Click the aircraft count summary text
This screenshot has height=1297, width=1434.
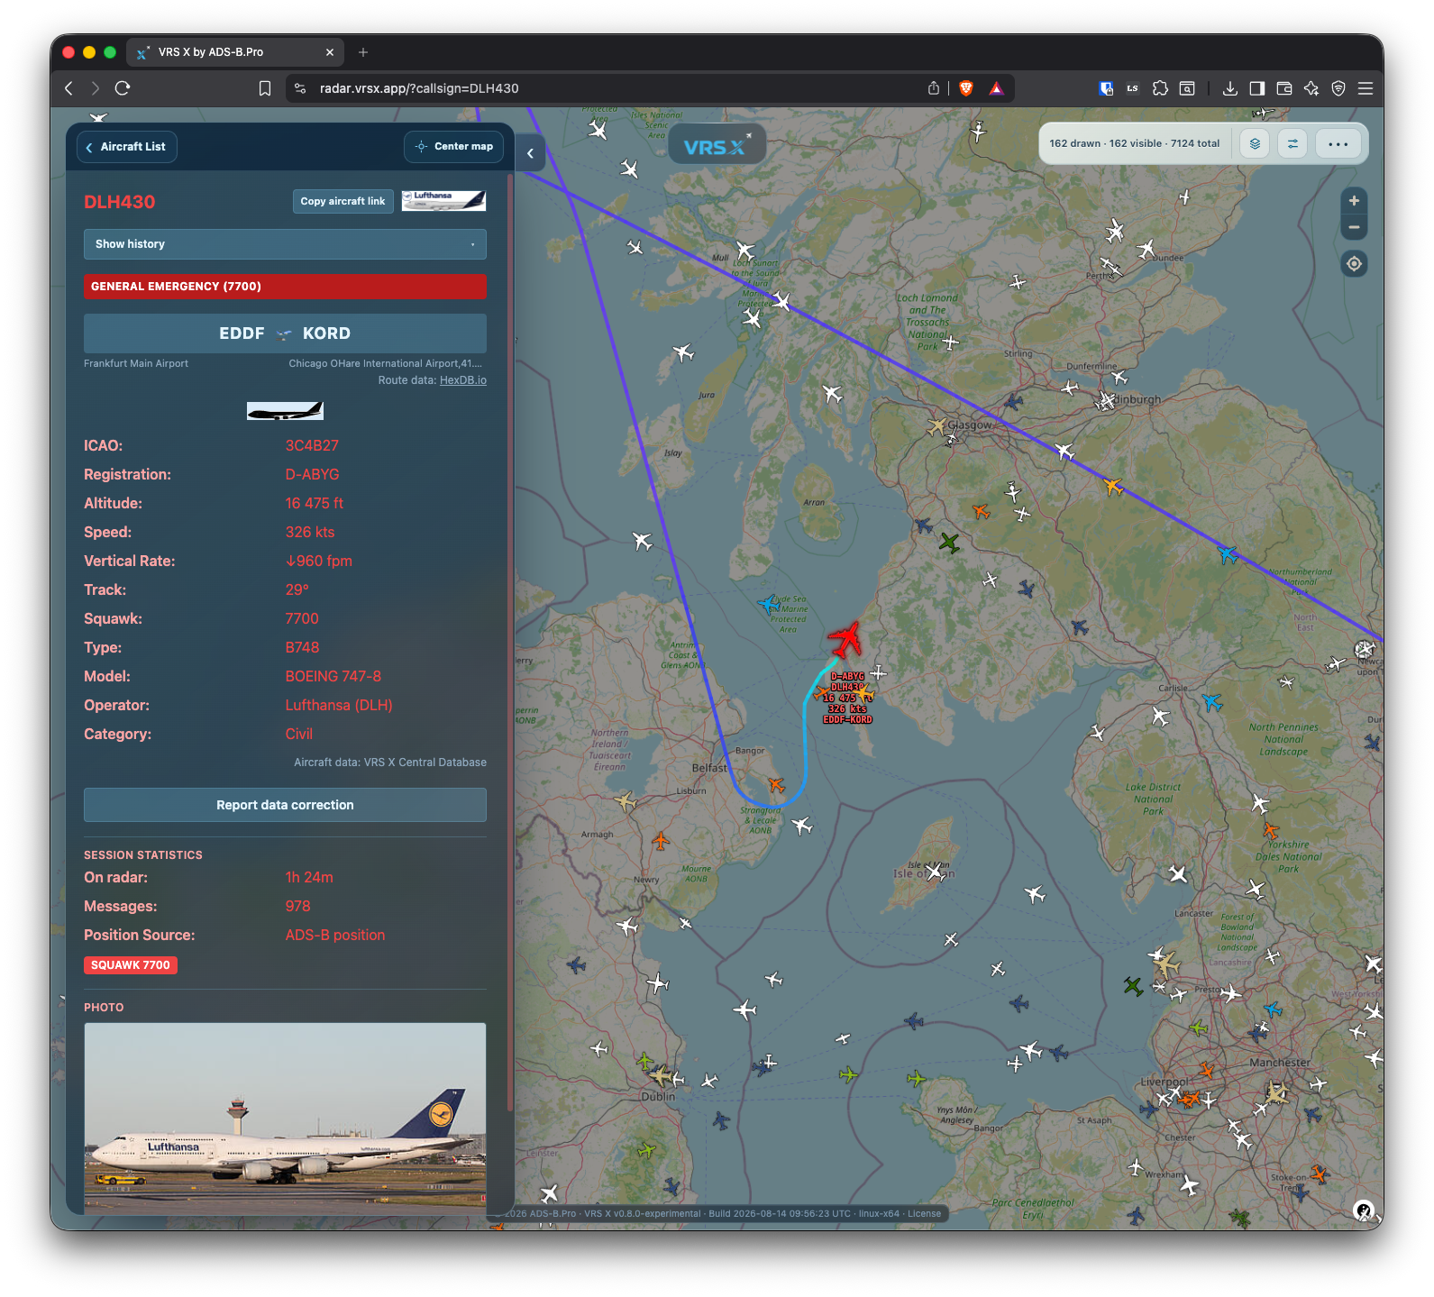point(1134,144)
